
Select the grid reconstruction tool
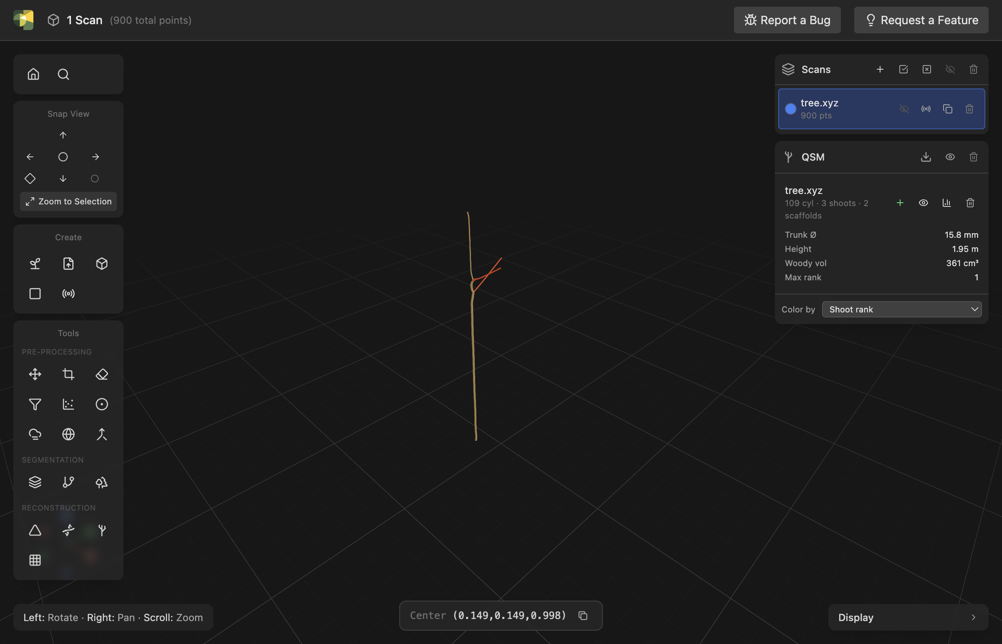(x=35, y=560)
